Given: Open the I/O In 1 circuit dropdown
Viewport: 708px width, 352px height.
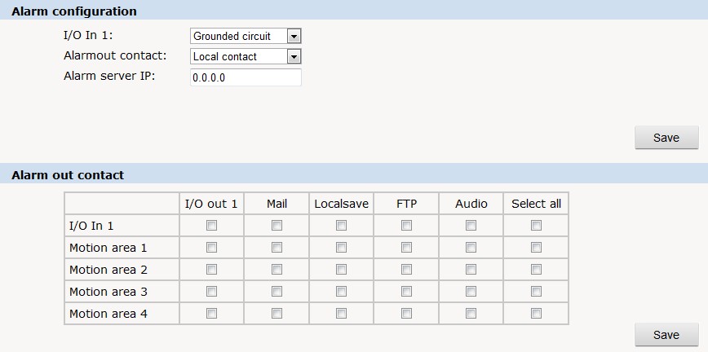Looking at the screenshot, I should tap(246, 36).
